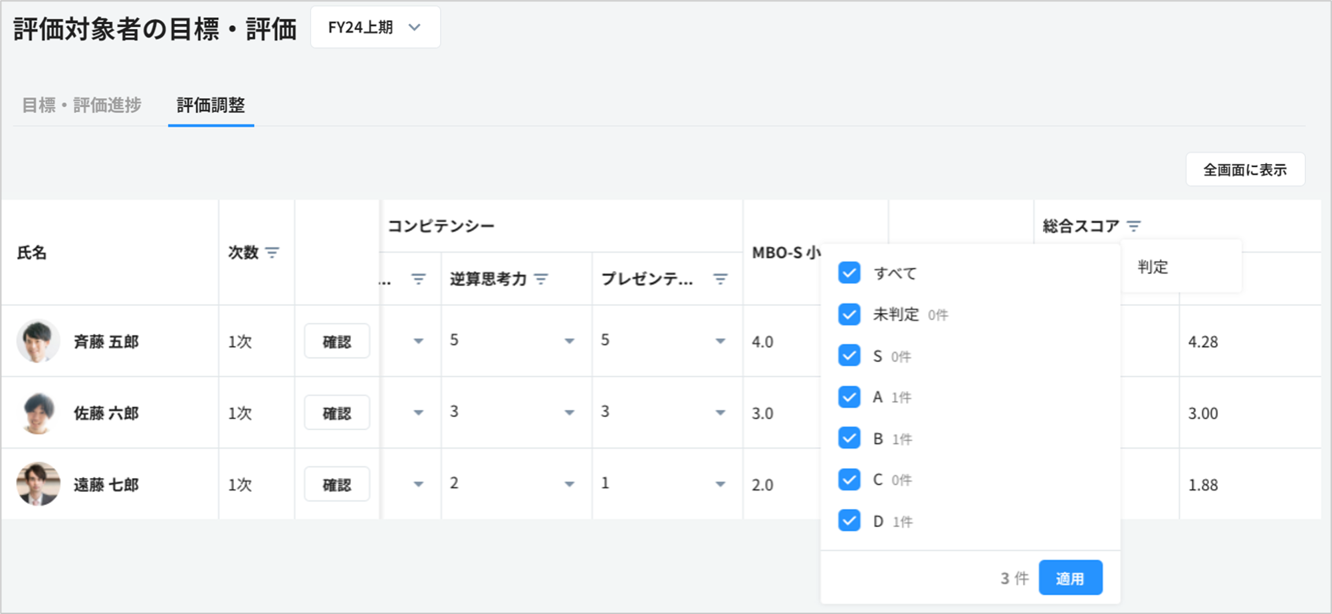The width and height of the screenshot is (1332, 614).
Task: Toggle the D rating checkbox
Action: 849,520
